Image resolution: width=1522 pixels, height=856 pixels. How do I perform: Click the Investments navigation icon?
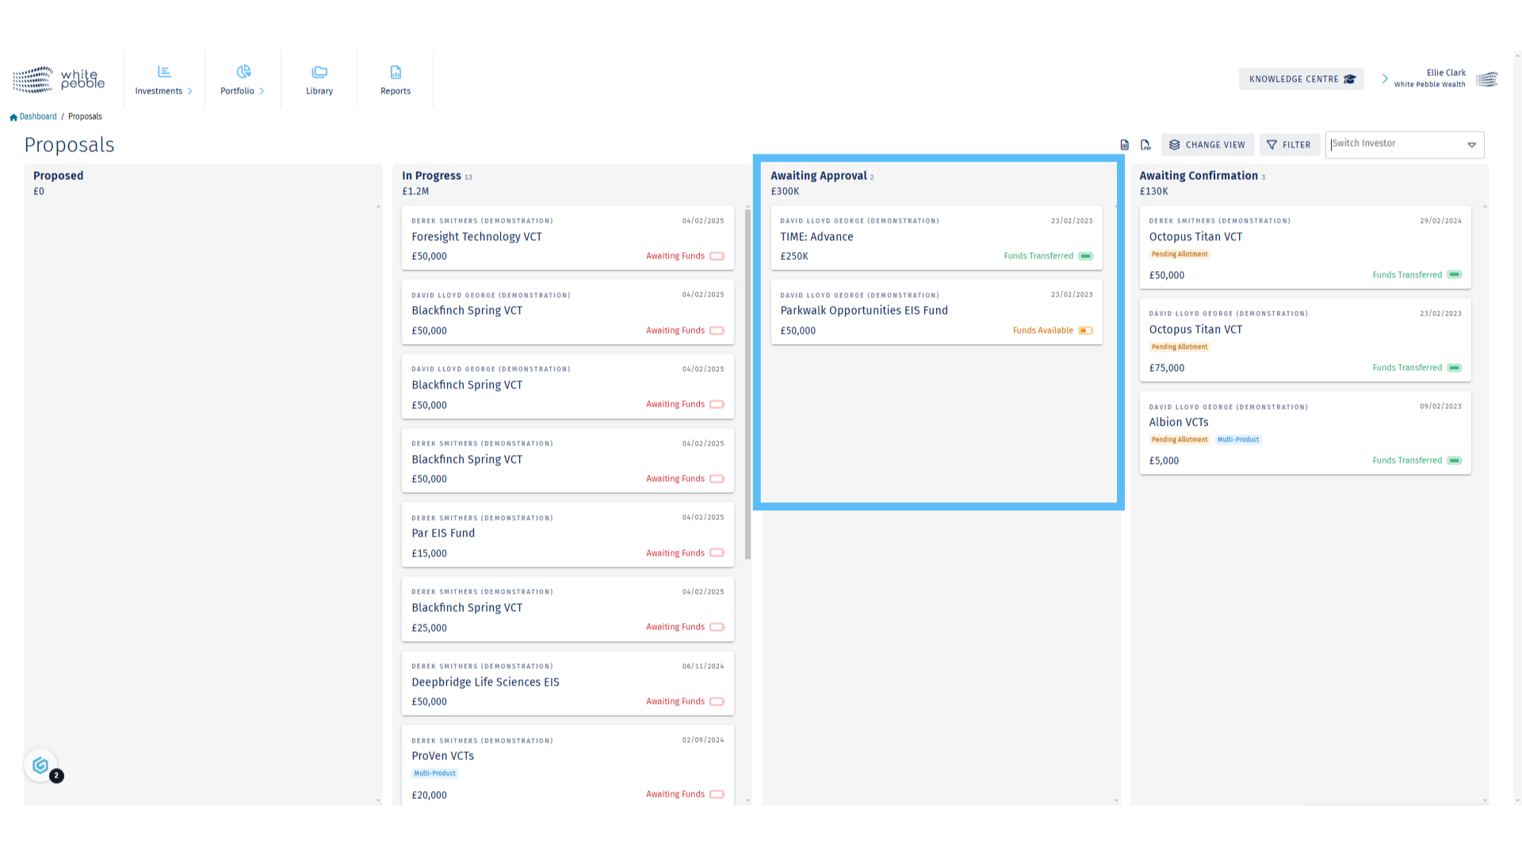point(163,71)
